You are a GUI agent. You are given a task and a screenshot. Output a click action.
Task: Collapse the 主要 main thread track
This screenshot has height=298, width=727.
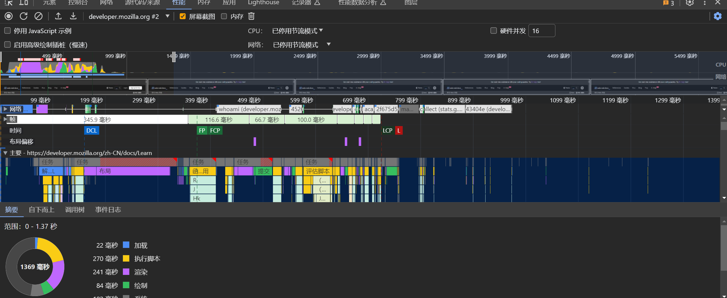point(5,153)
